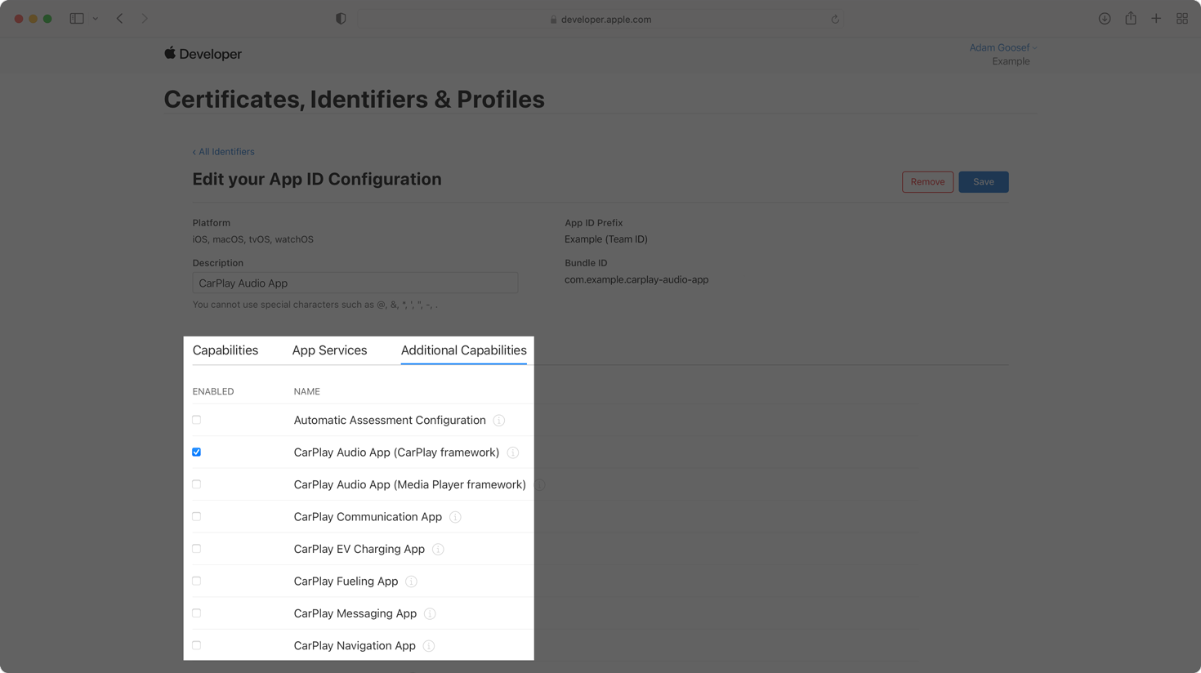Reload the page in Safari

pyautogui.click(x=834, y=19)
